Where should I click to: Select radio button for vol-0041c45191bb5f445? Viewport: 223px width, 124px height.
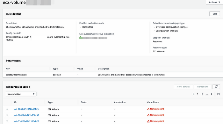click(x=7, y=109)
